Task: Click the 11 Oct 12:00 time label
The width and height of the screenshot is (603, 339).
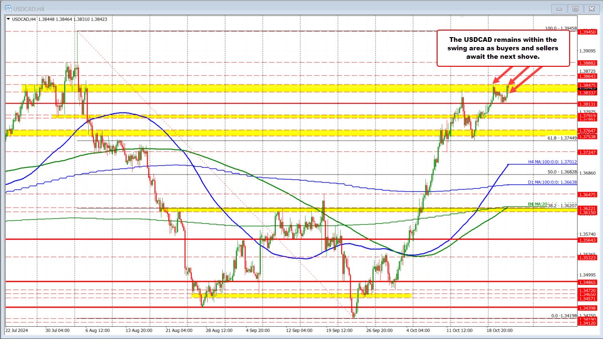Action: pyautogui.click(x=460, y=330)
